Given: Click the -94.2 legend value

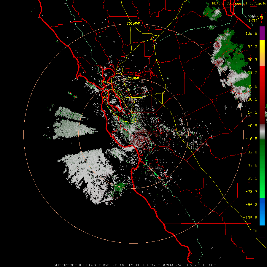Looking at the screenshot, I should coord(251,205).
